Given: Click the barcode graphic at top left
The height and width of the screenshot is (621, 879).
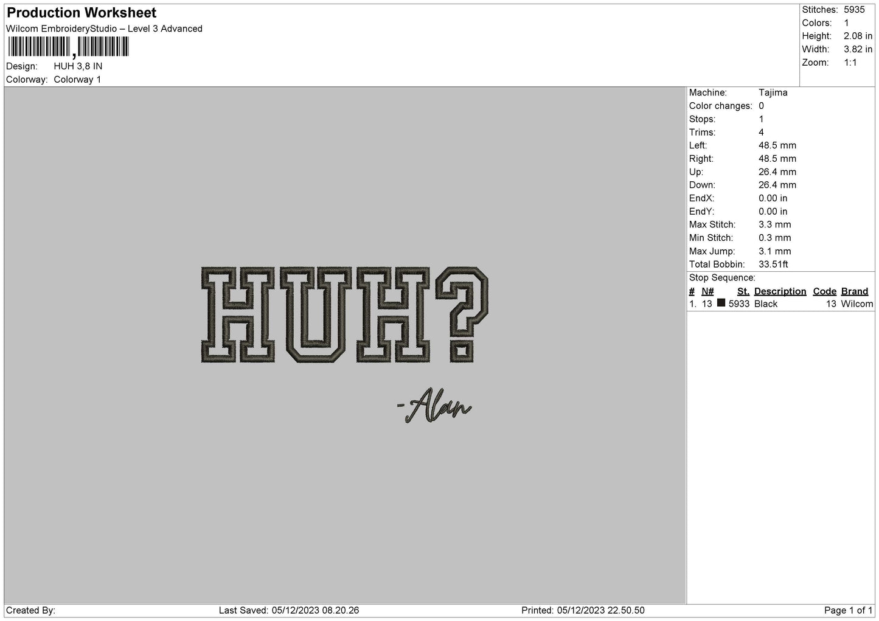Looking at the screenshot, I should [67, 46].
